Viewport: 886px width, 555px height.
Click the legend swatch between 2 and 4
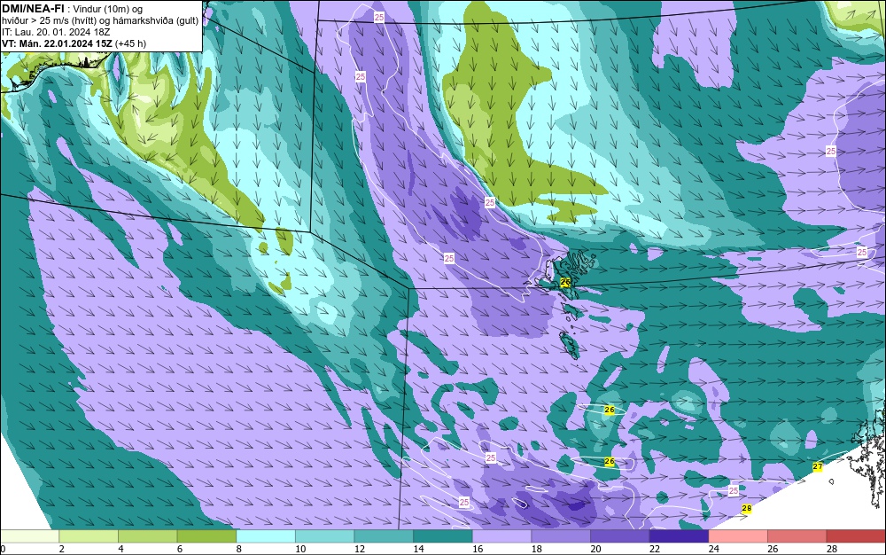coord(89,536)
